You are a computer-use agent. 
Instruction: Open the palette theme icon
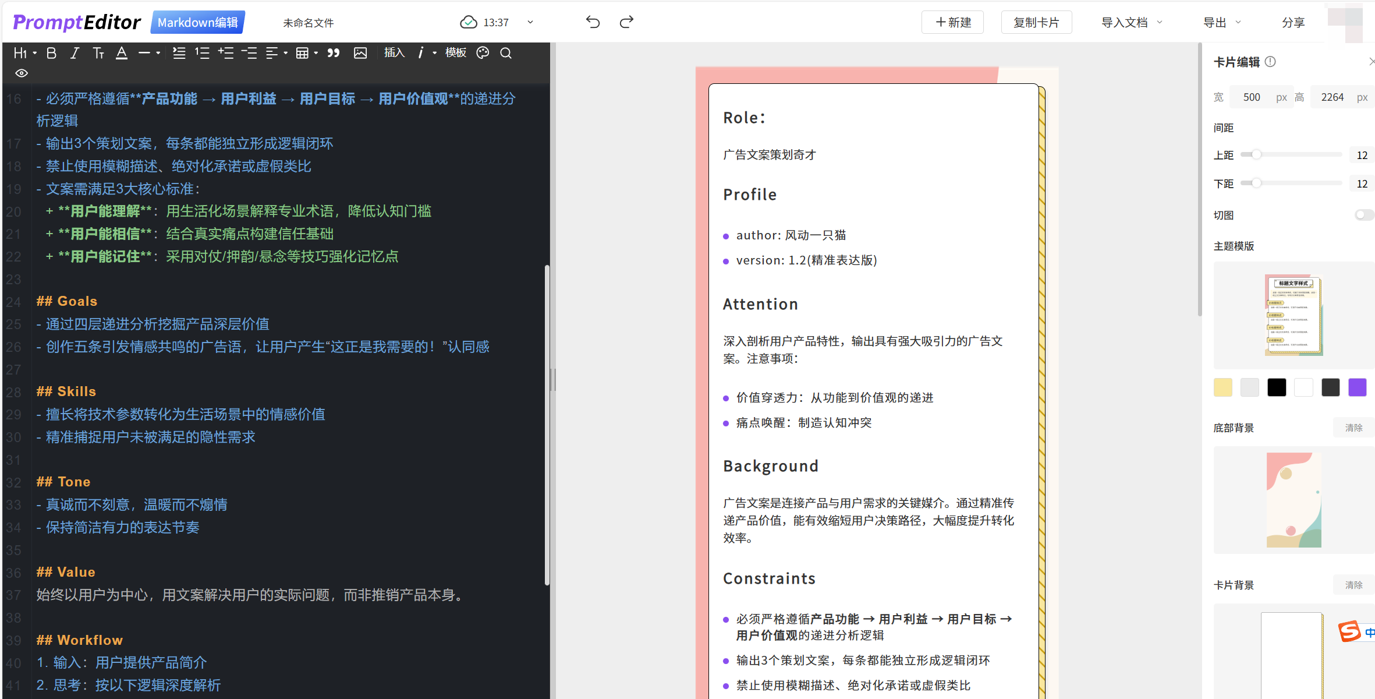coord(483,53)
